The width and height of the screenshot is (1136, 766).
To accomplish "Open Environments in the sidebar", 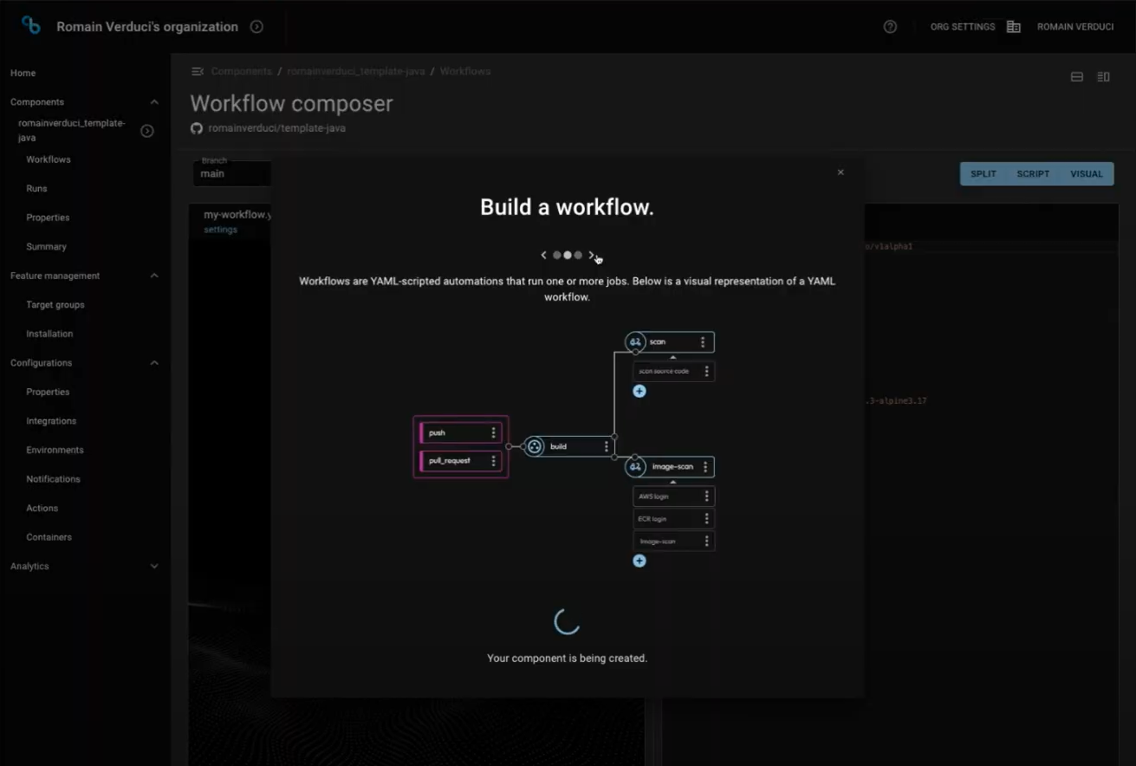I will tap(55, 450).
